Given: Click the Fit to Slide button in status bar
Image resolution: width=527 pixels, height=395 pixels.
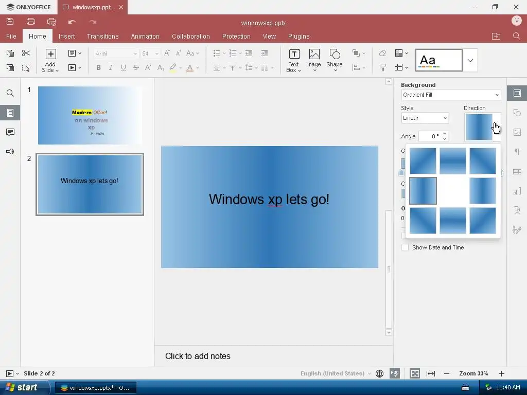Looking at the screenshot, I should tap(415, 373).
